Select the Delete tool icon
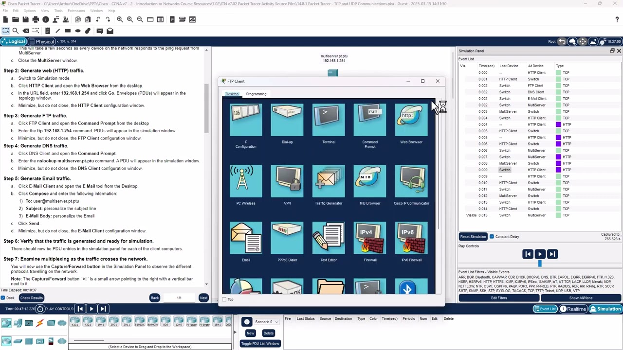623x350 pixels. click(x=26, y=31)
